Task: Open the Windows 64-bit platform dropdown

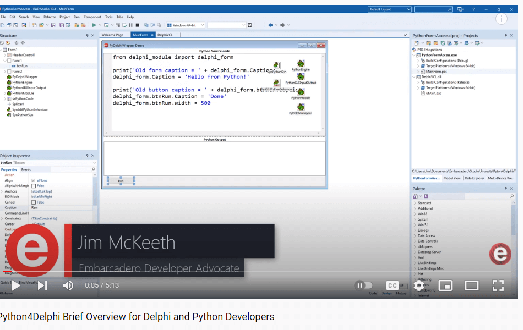Action: (x=186, y=25)
